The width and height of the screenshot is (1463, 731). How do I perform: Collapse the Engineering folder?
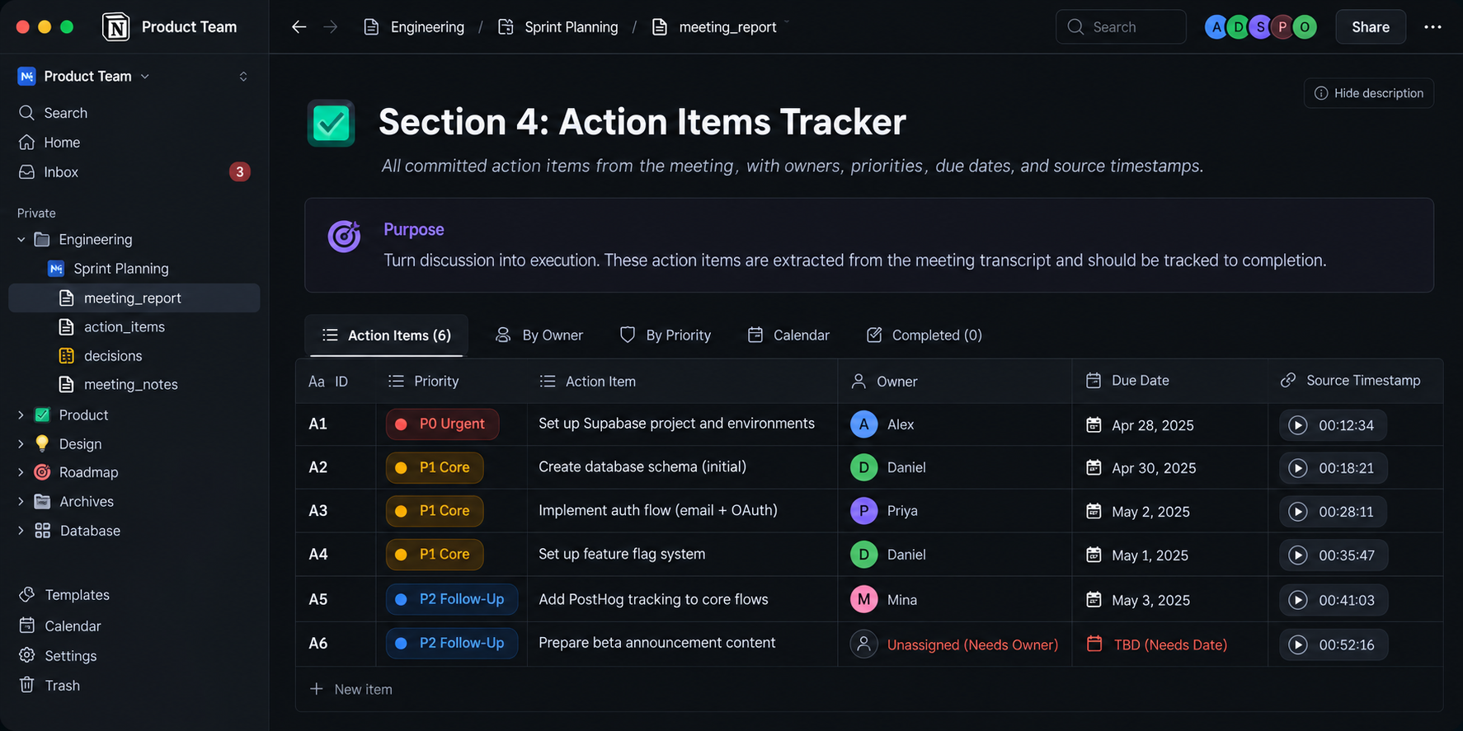pos(21,240)
